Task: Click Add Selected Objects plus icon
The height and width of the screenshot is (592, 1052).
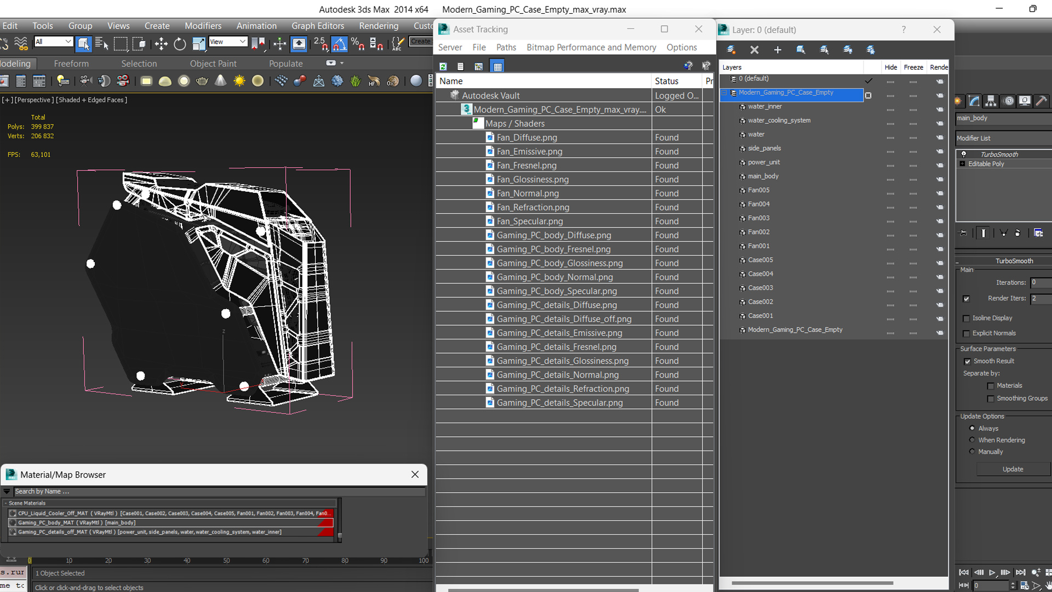Action: pos(777,50)
